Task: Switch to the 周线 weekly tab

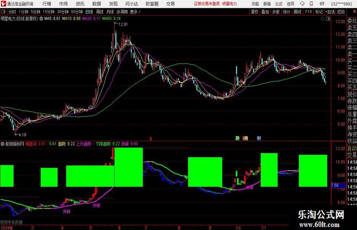Action: 100,12
